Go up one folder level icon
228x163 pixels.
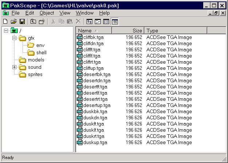pyautogui.click(x=33, y=22)
